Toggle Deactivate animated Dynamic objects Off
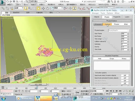The height and width of the screenshot is (101, 135). (125, 78)
